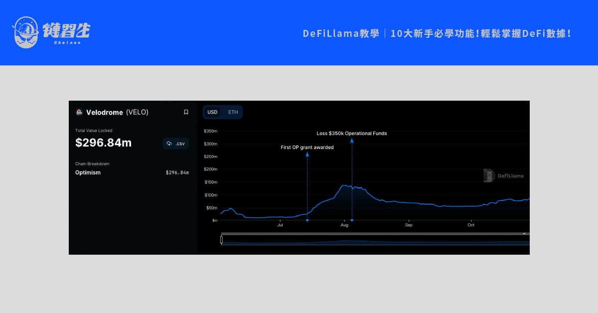Click the Chainee logo in the header
The image size is (598, 313).
point(52,32)
